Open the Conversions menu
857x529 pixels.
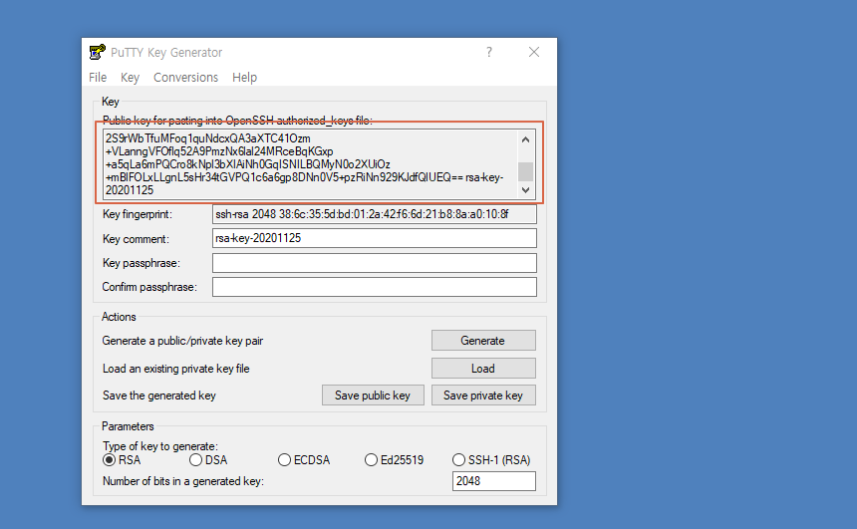click(185, 78)
